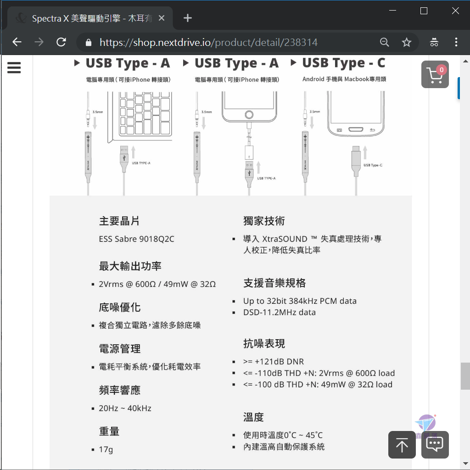Click the ESS Sabre 9018Q2C text
Screen dimensions: 470x470
136,239
